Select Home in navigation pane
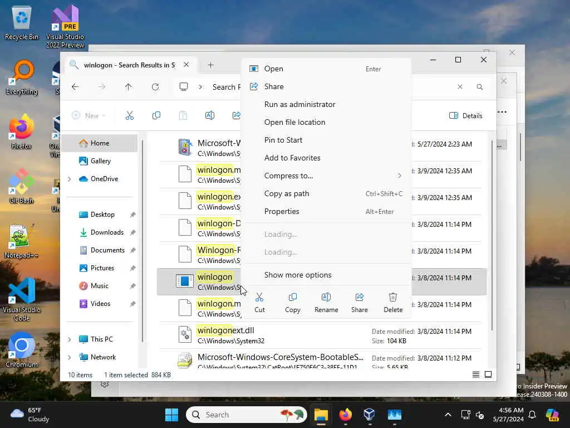The image size is (570, 428). (100, 143)
